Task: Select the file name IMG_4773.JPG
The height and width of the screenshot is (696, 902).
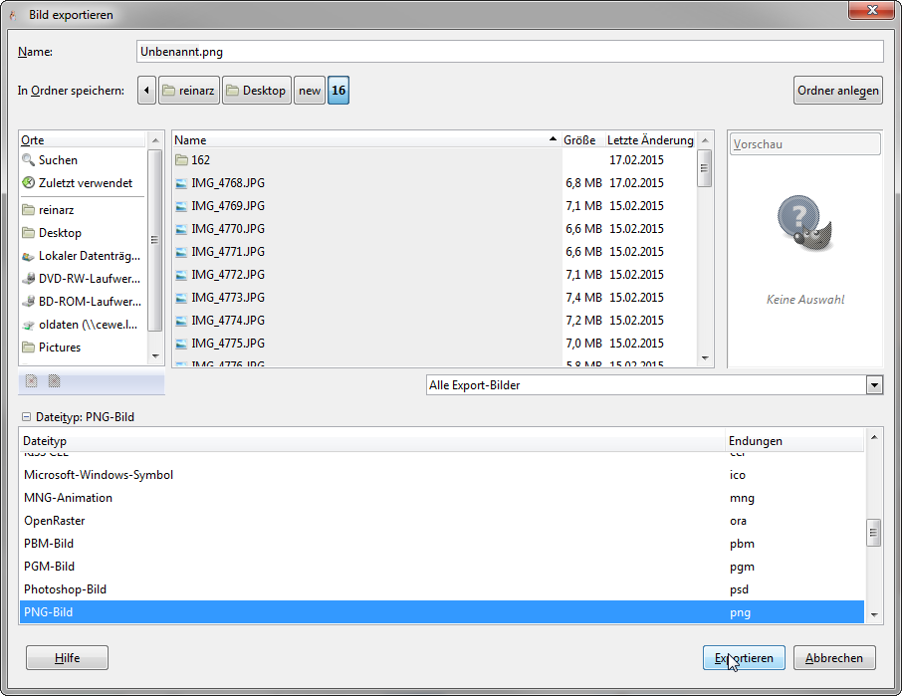Action: click(x=228, y=298)
